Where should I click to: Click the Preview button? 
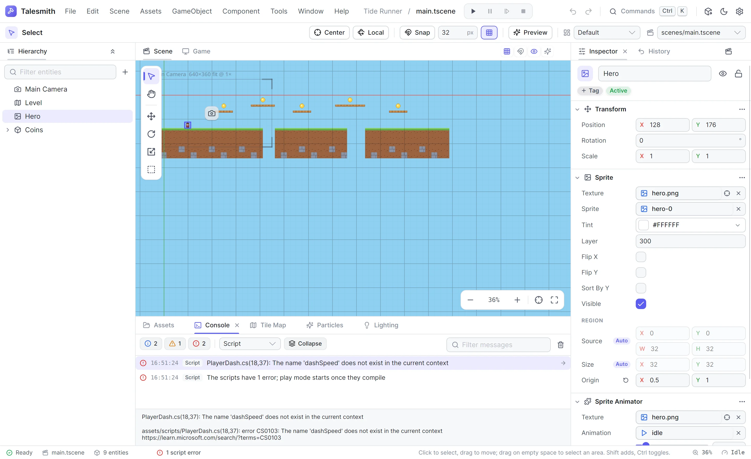coord(530,33)
